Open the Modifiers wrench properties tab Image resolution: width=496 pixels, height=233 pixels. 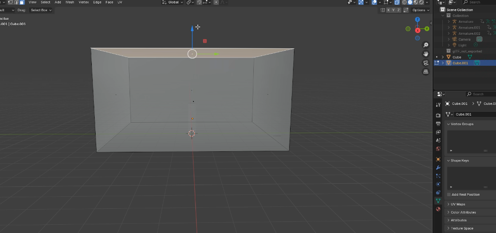click(438, 167)
